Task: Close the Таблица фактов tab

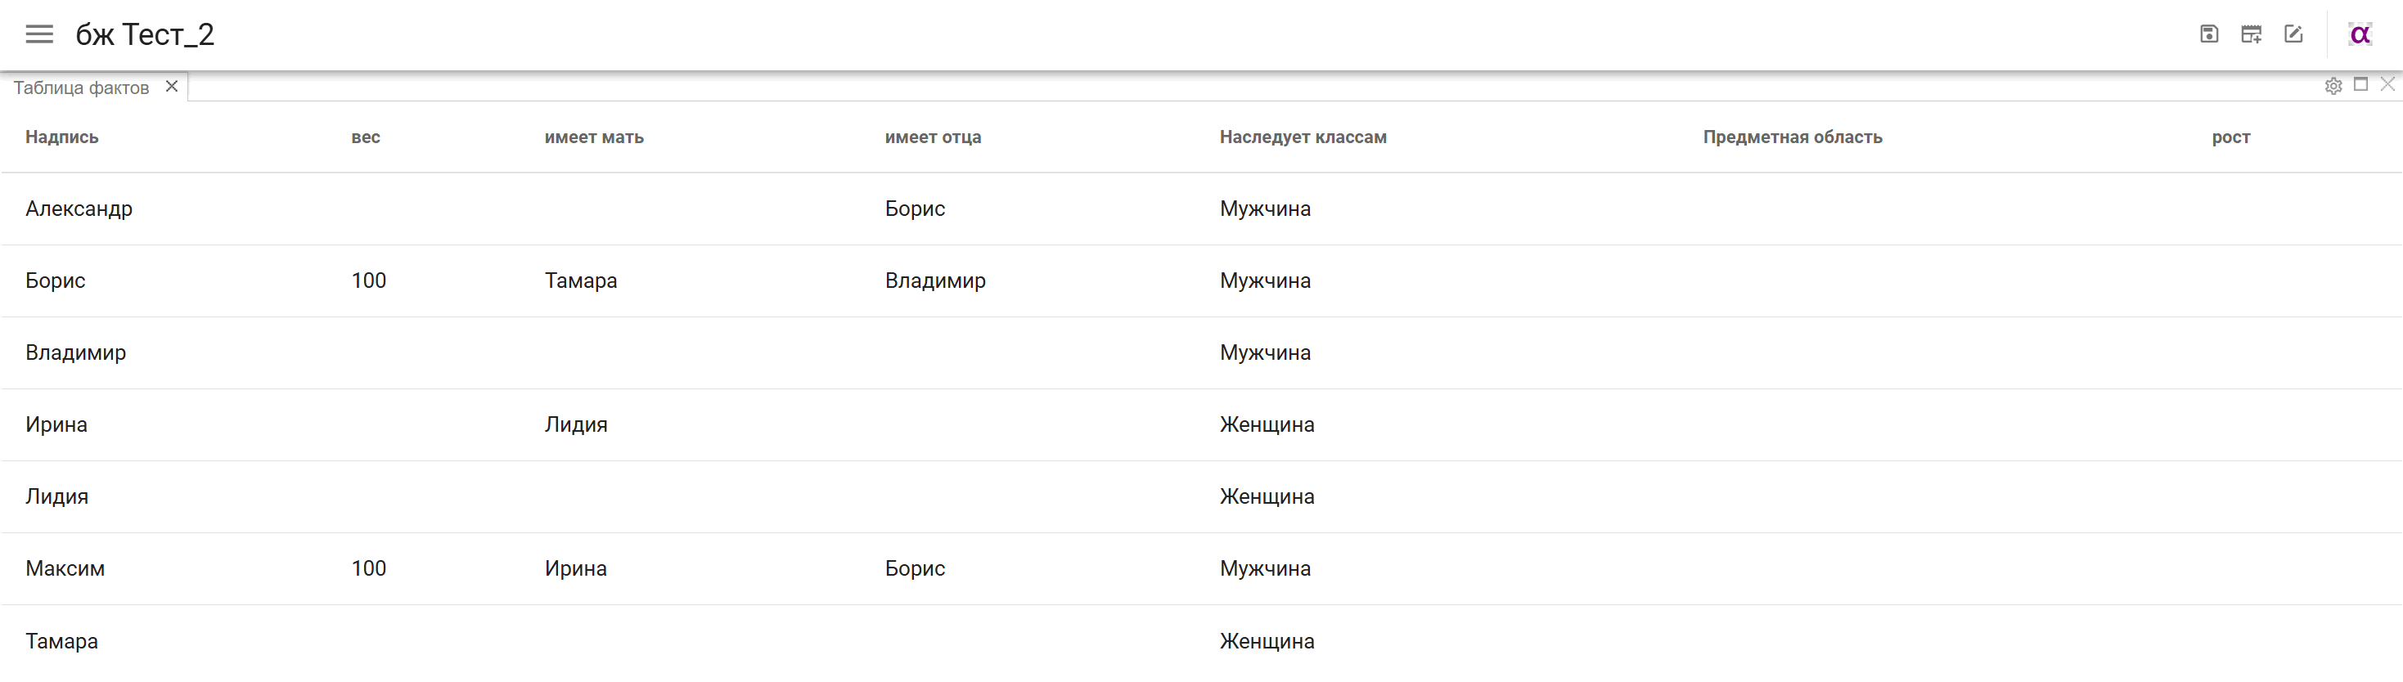Action: tap(172, 86)
